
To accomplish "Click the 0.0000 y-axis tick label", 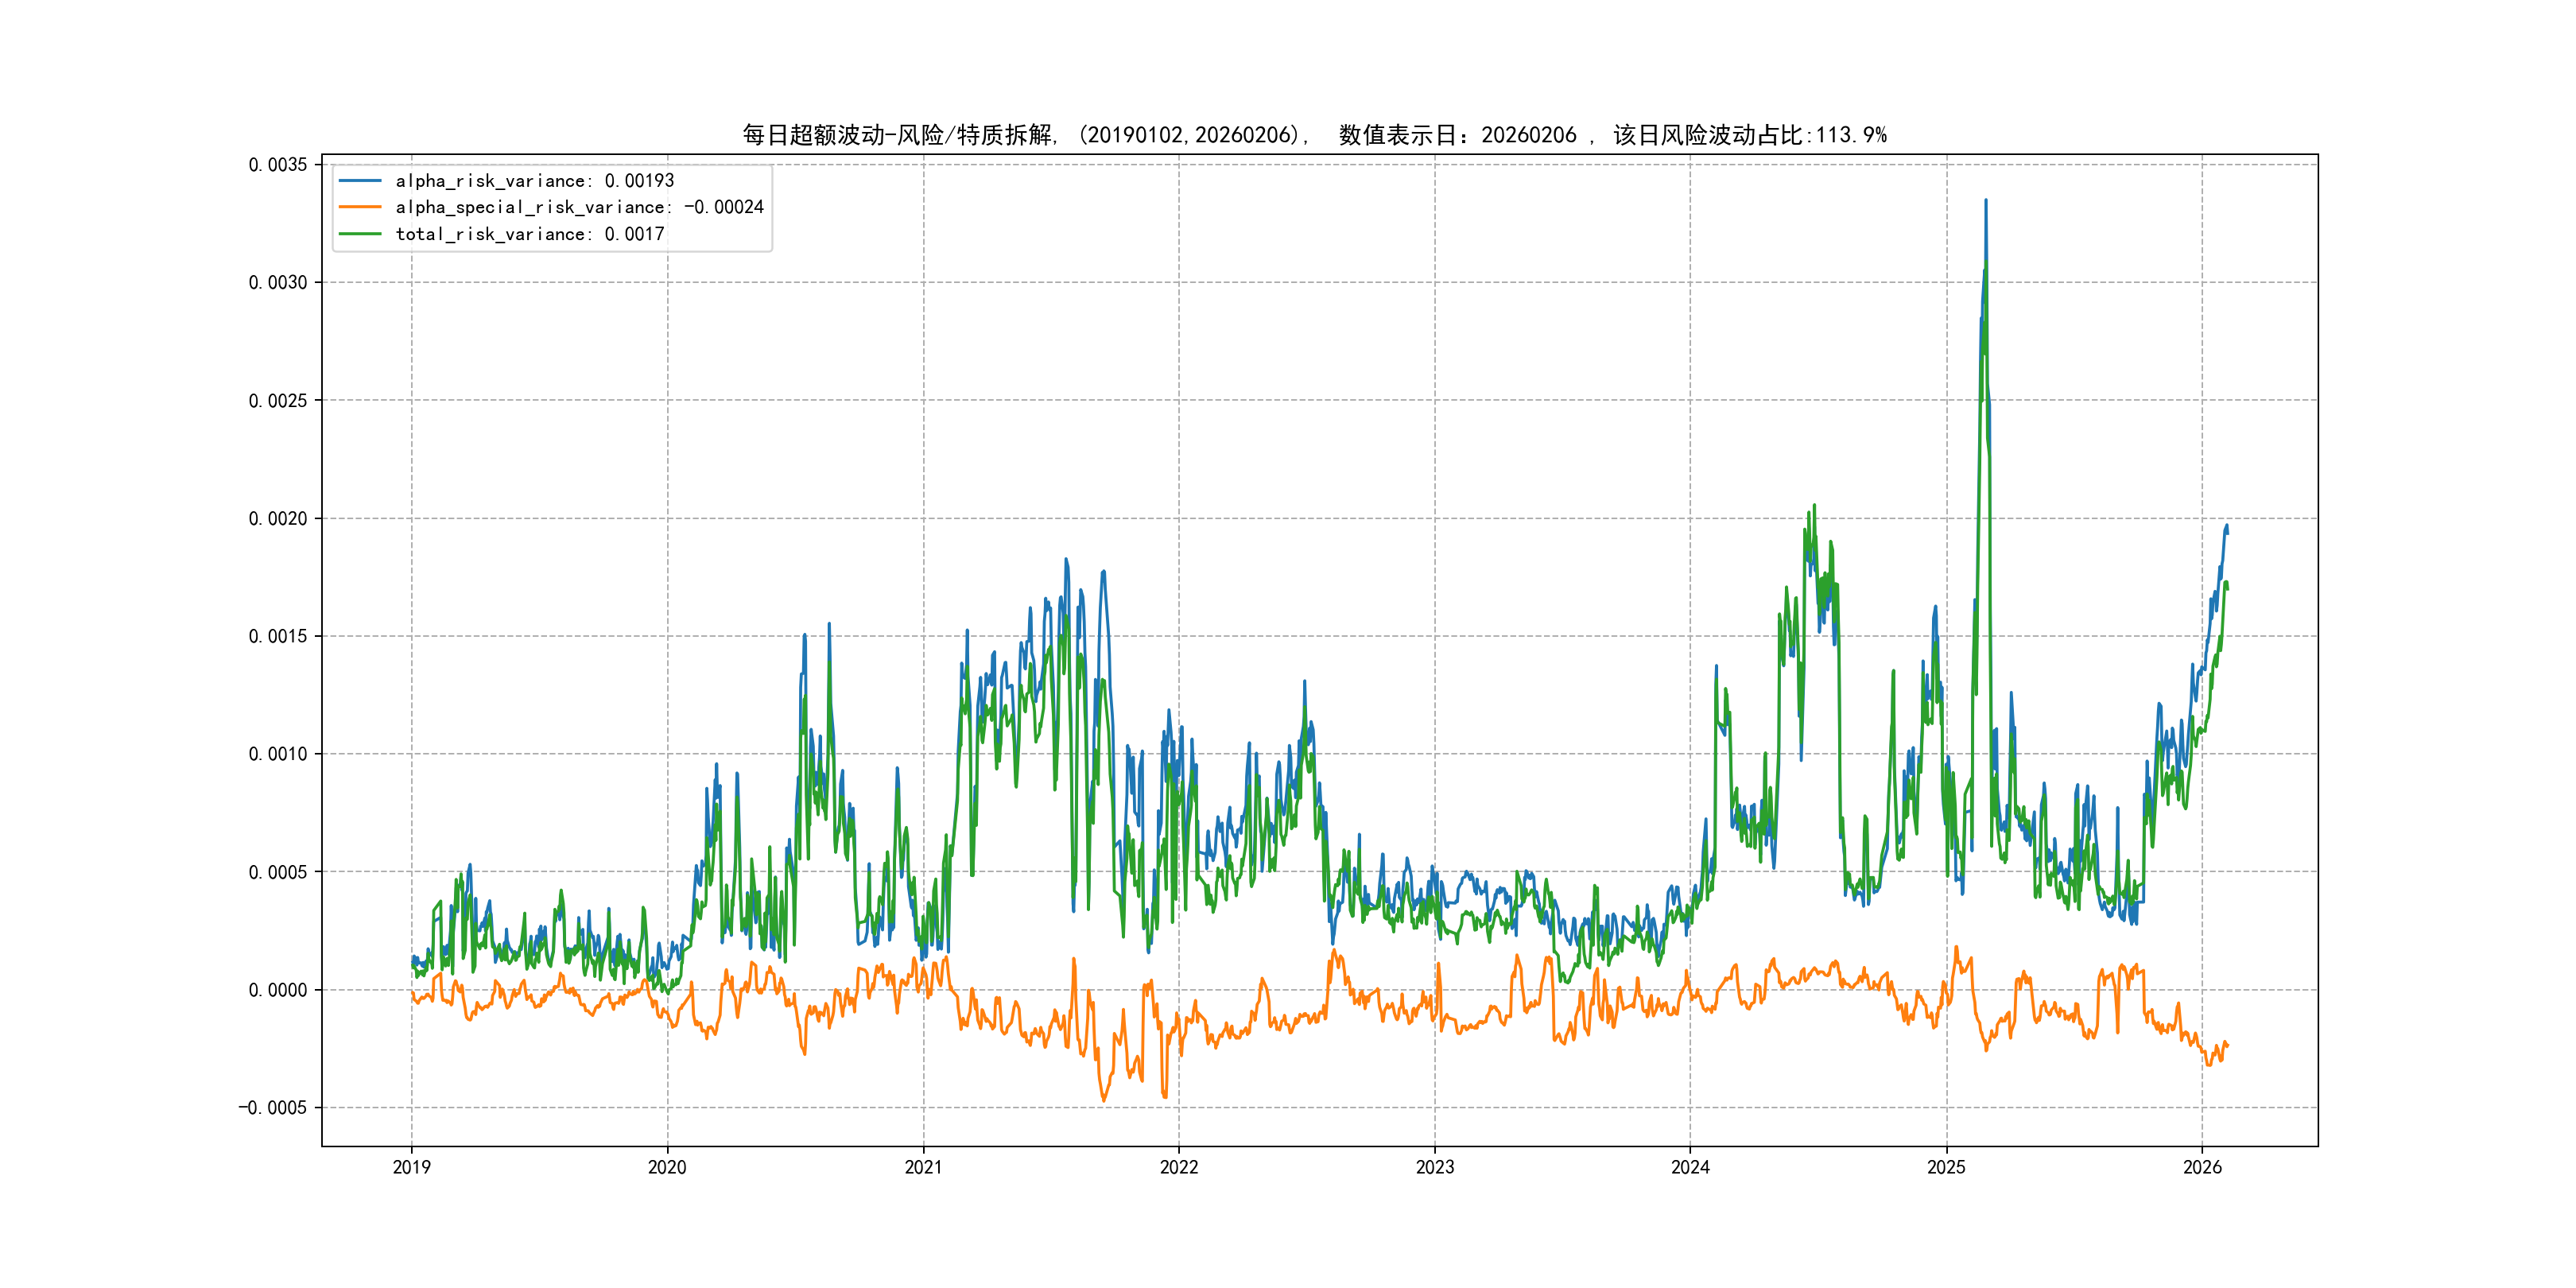I will click(278, 990).
